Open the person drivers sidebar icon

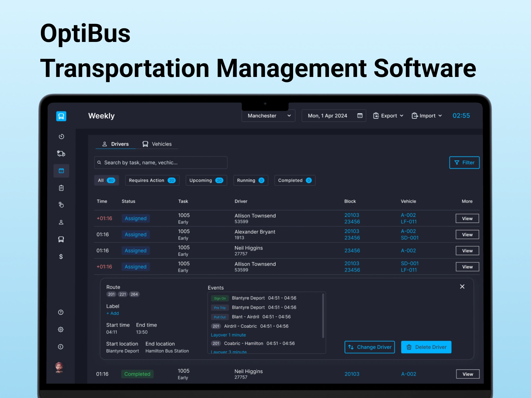(61, 222)
